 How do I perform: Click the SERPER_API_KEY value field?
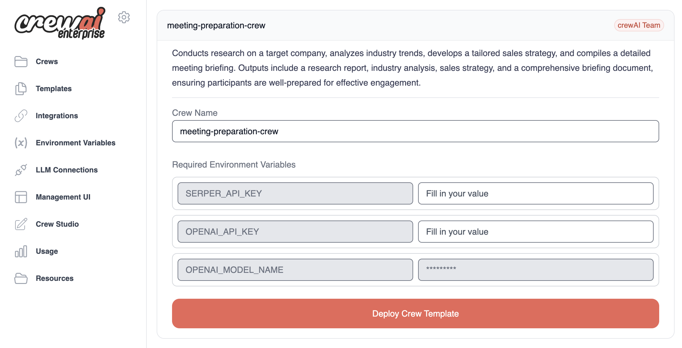point(536,193)
